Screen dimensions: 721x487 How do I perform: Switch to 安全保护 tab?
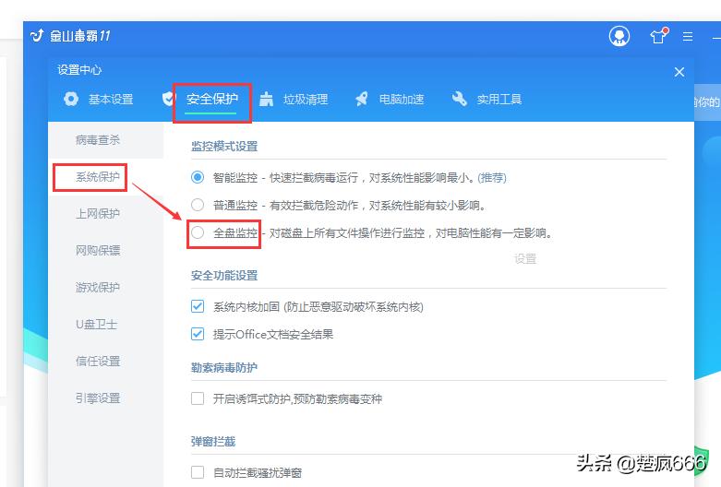[212, 100]
